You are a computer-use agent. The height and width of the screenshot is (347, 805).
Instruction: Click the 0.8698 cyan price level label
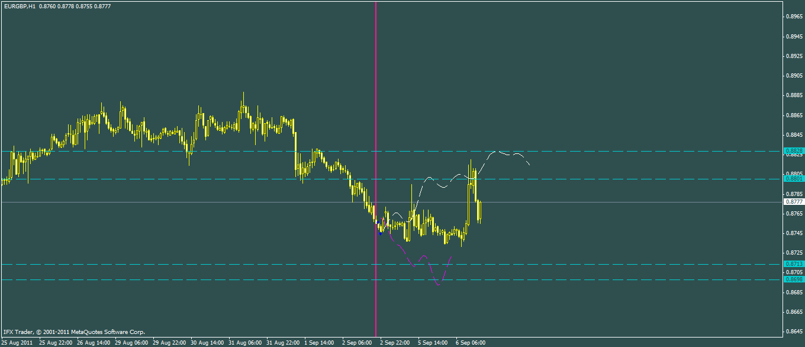793,279
